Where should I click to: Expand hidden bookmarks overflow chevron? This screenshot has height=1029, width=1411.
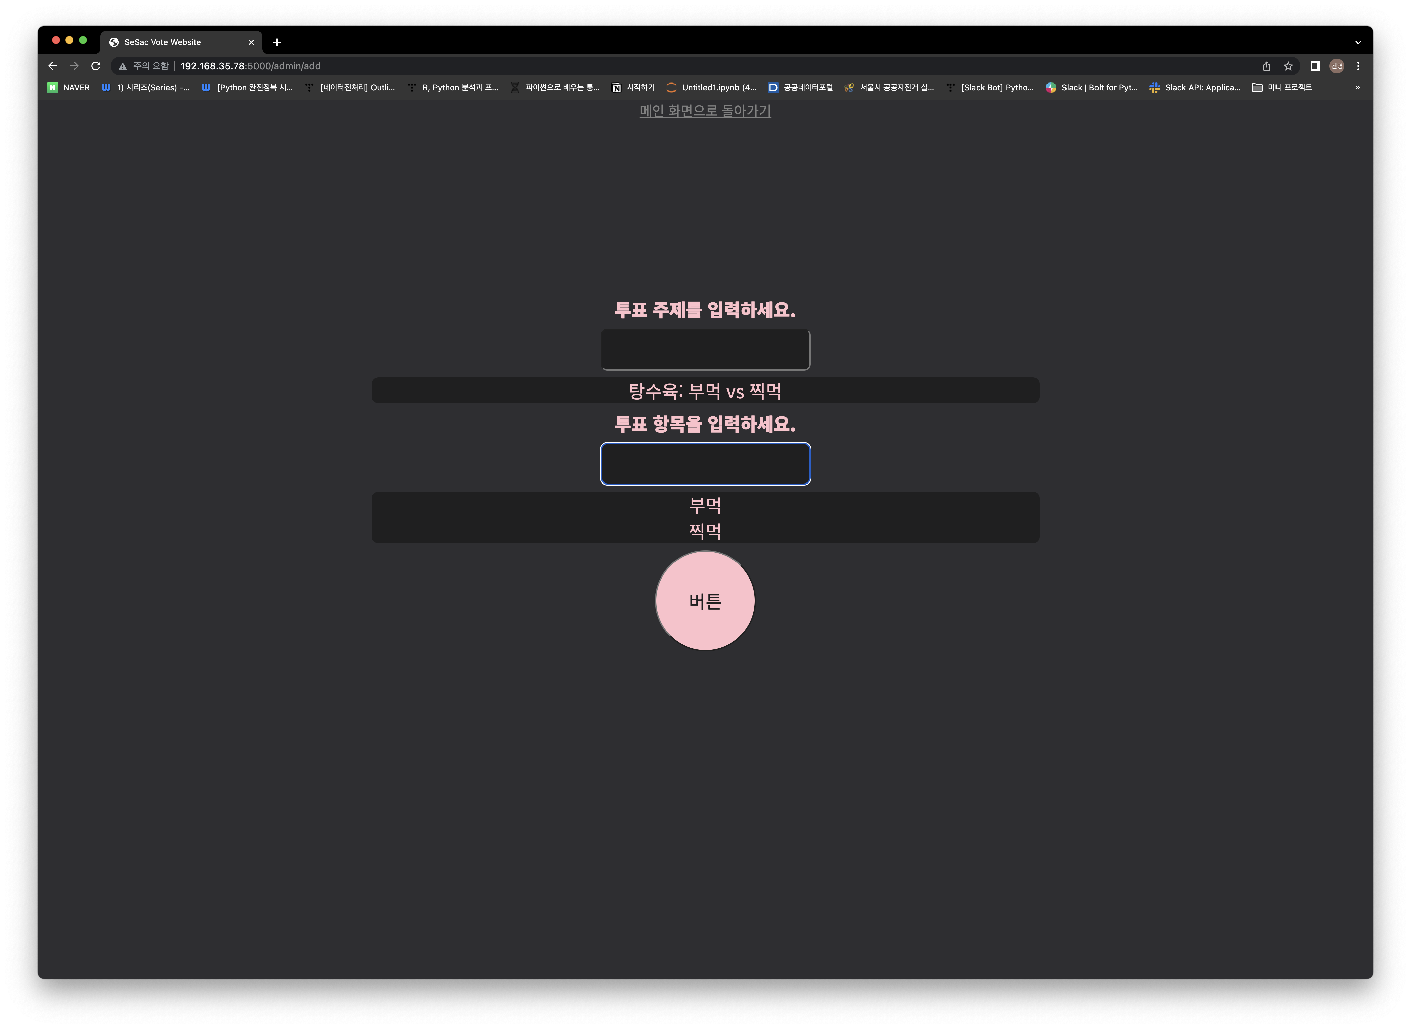[1357, 87]
